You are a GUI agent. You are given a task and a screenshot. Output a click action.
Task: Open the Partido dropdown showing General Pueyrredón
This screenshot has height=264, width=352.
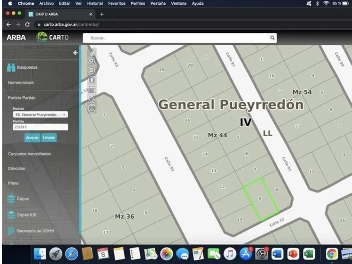click(x=40, y=114)
